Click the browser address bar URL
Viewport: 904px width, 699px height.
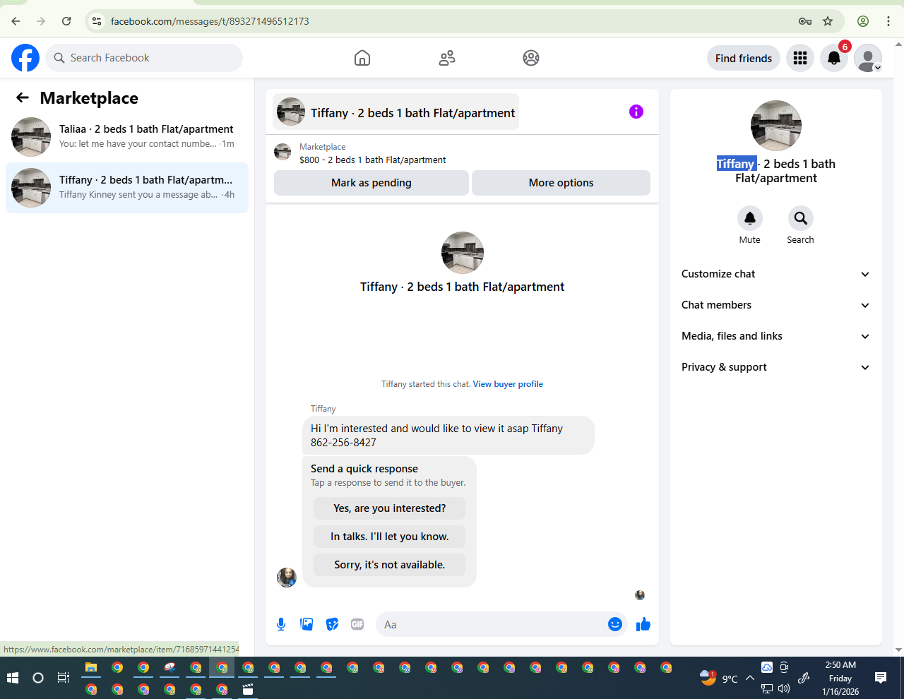tap(210, 21)
